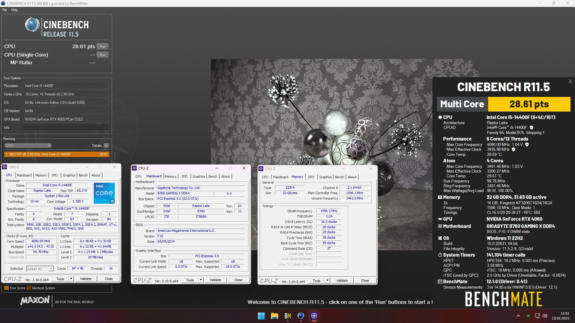Expand Tools dropdown arrow in Memory window
The width and height of the screenshot is (575, 323).
(x=327, y=281)
